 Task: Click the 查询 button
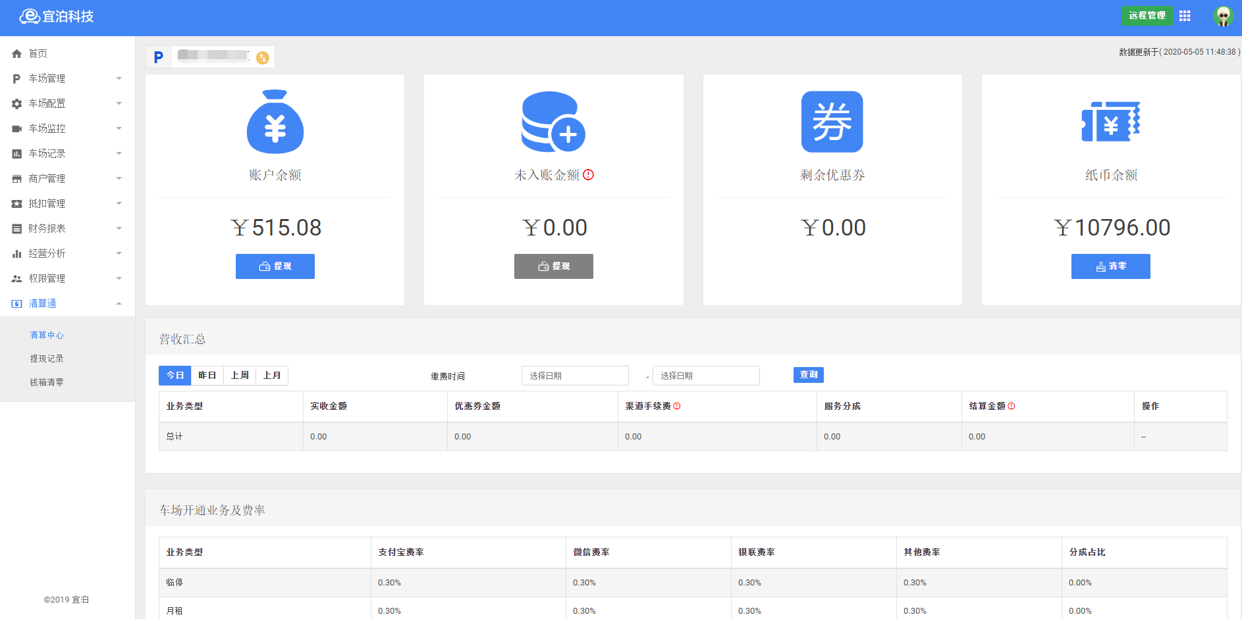click(809, 375)
